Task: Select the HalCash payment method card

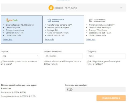Action: click(x=22, y=29)
